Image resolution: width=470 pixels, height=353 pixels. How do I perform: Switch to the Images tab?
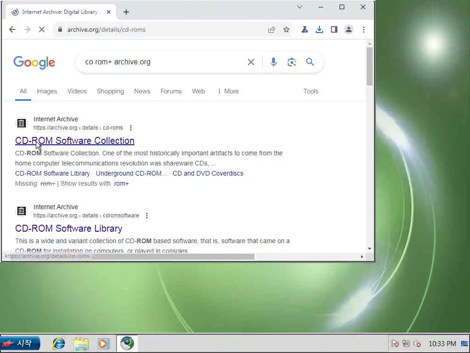click(47, 91)
